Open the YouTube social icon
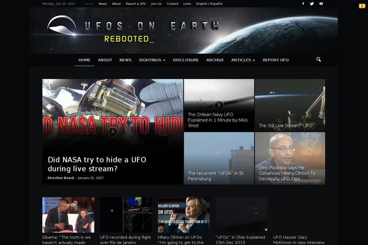 click(321, 4)
